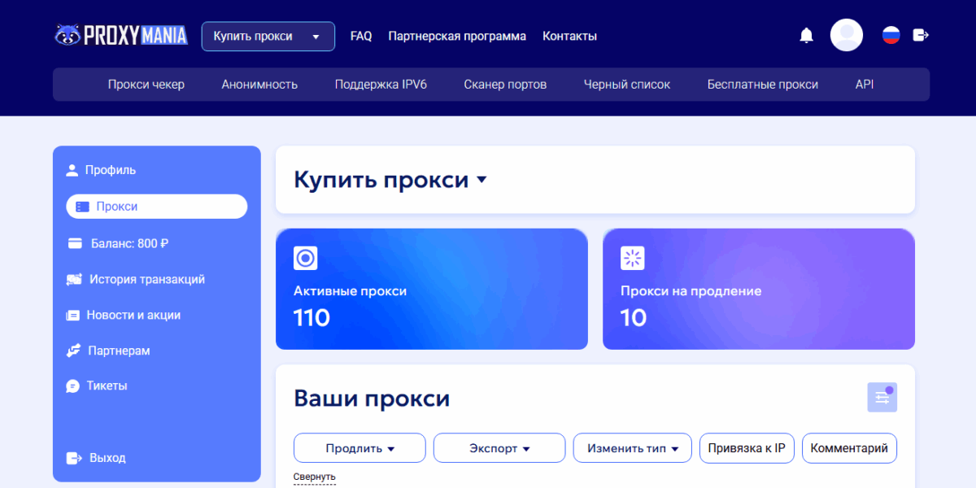
Task: Click the ProxyMania raccoon logo
Action: [x=69, y=35]
